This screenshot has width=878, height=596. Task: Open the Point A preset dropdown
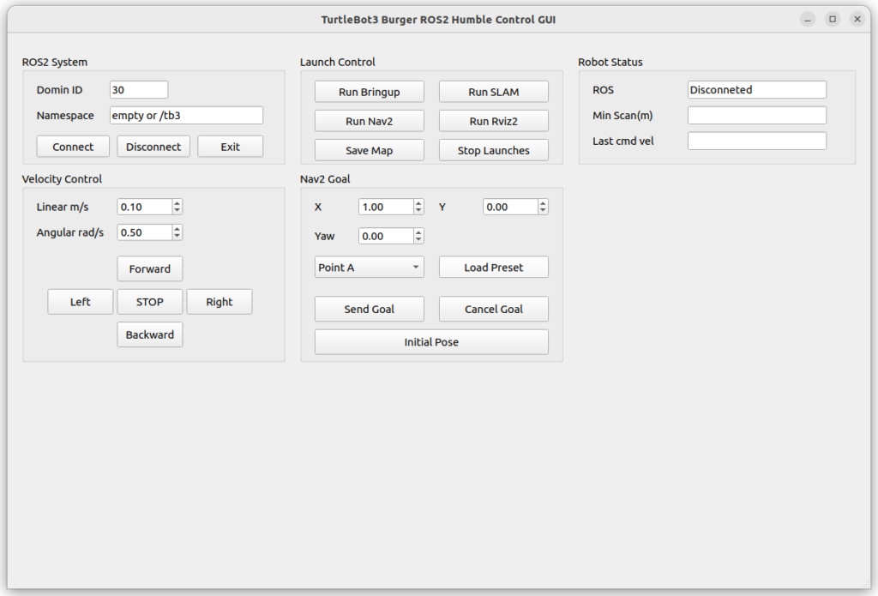pos(369,268)
